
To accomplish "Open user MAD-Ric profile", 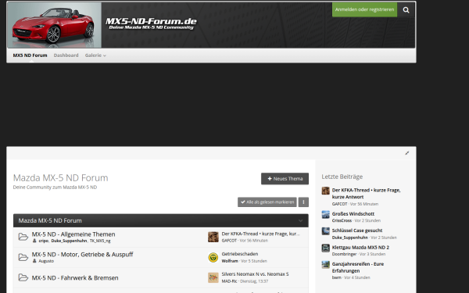I will click(x=229, y=281).
